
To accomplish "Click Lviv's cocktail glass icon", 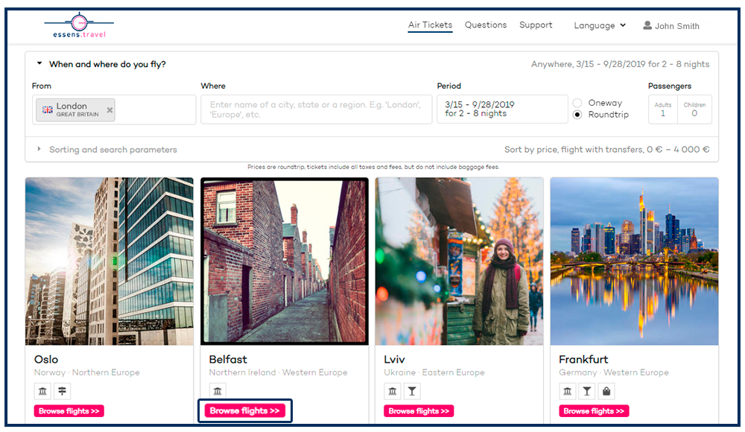I will point(412,391).
